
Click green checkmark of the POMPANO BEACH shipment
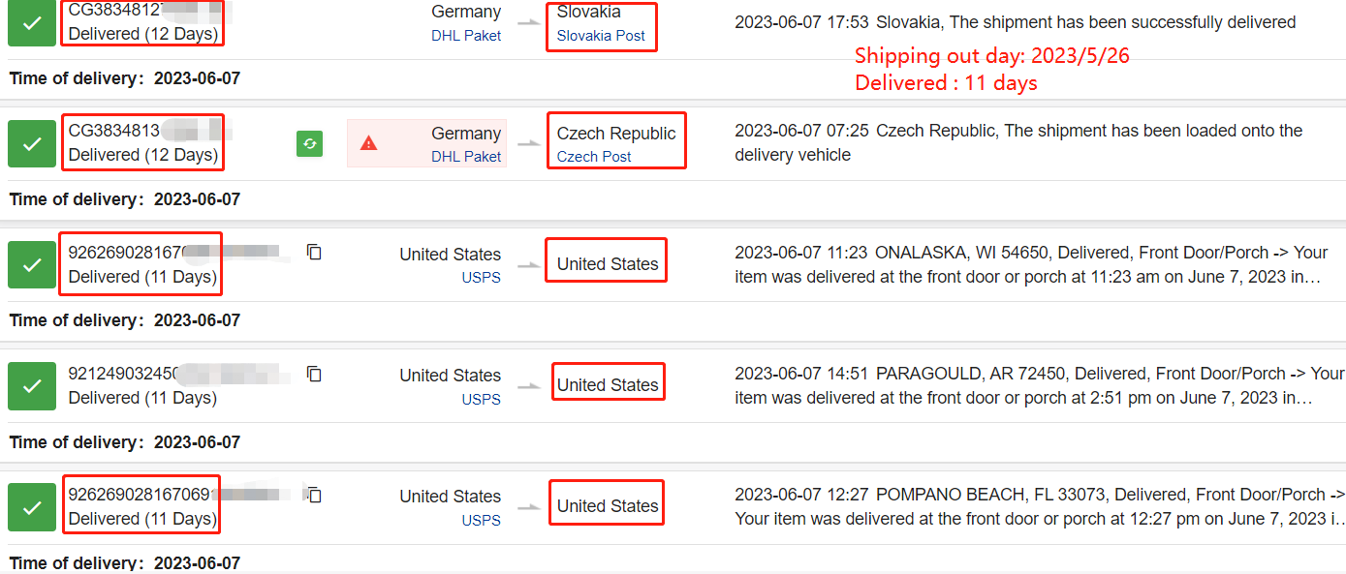point(32,506)
